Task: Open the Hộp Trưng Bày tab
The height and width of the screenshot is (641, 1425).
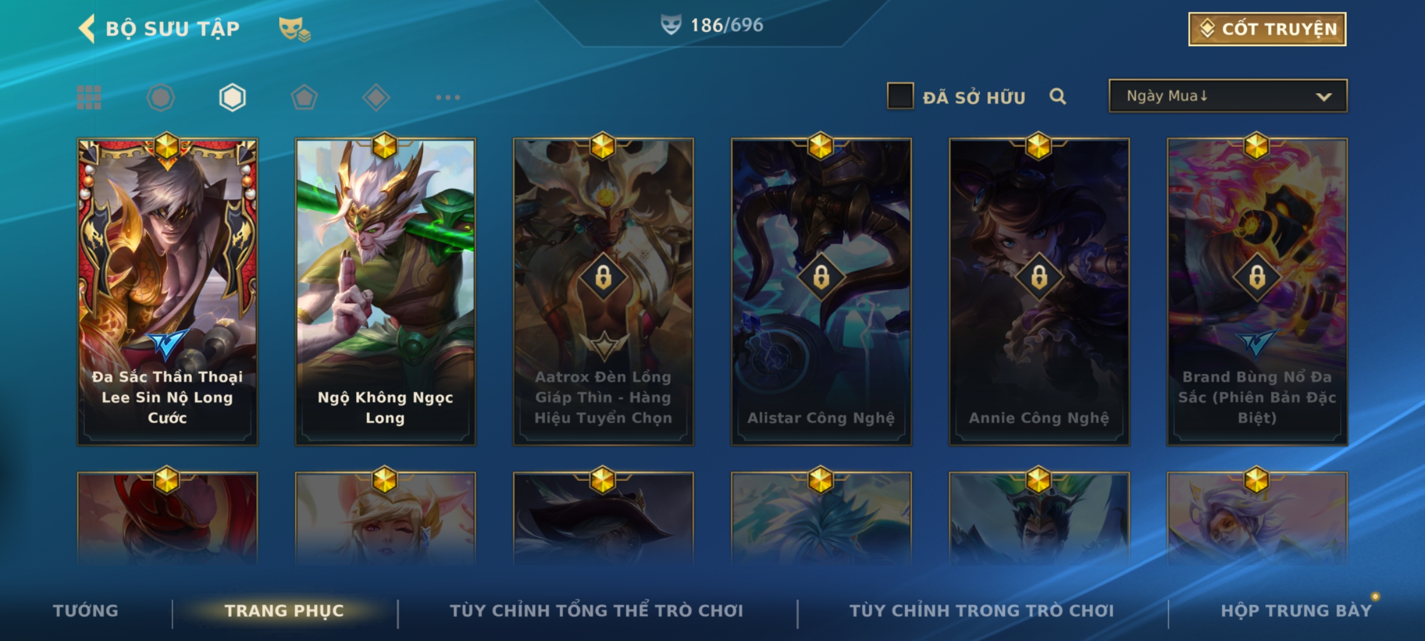Action: [x=1296, y=610]
